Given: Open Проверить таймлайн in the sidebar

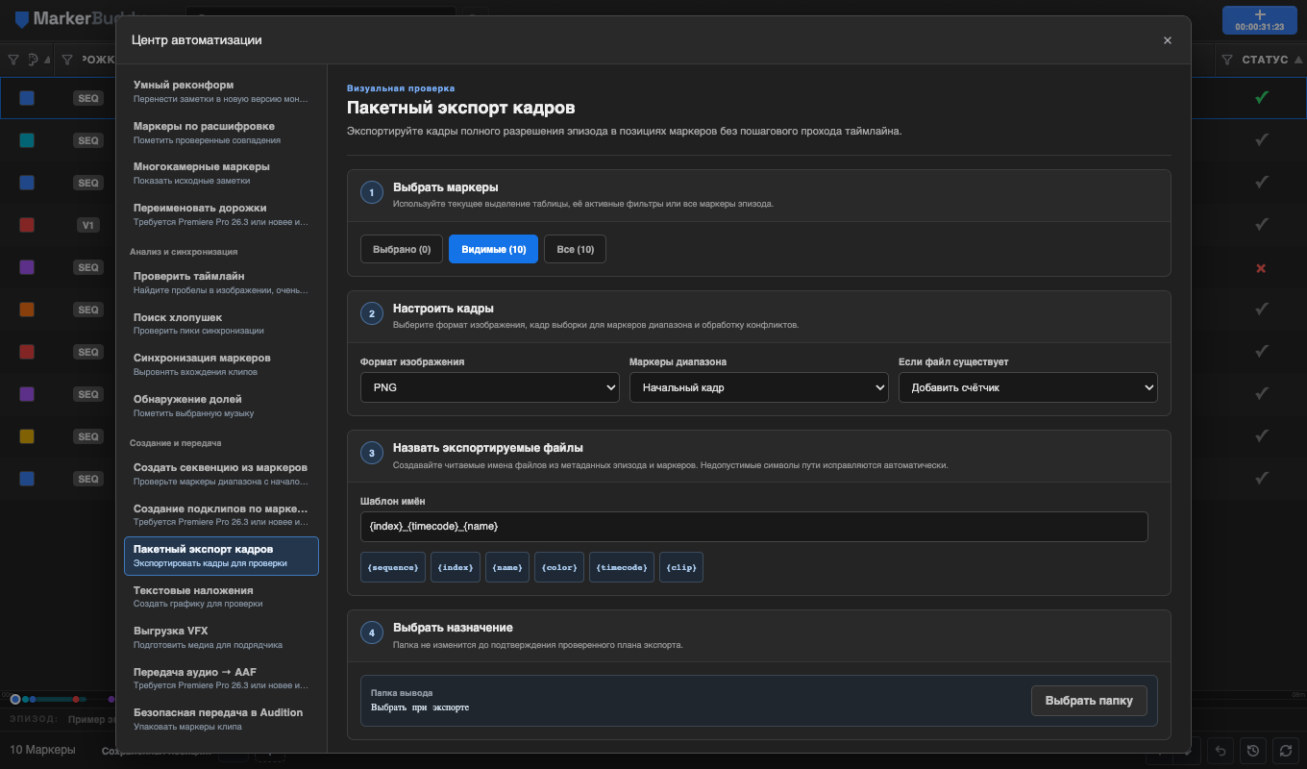Looking at the screenshot, I should pos(221,283).
